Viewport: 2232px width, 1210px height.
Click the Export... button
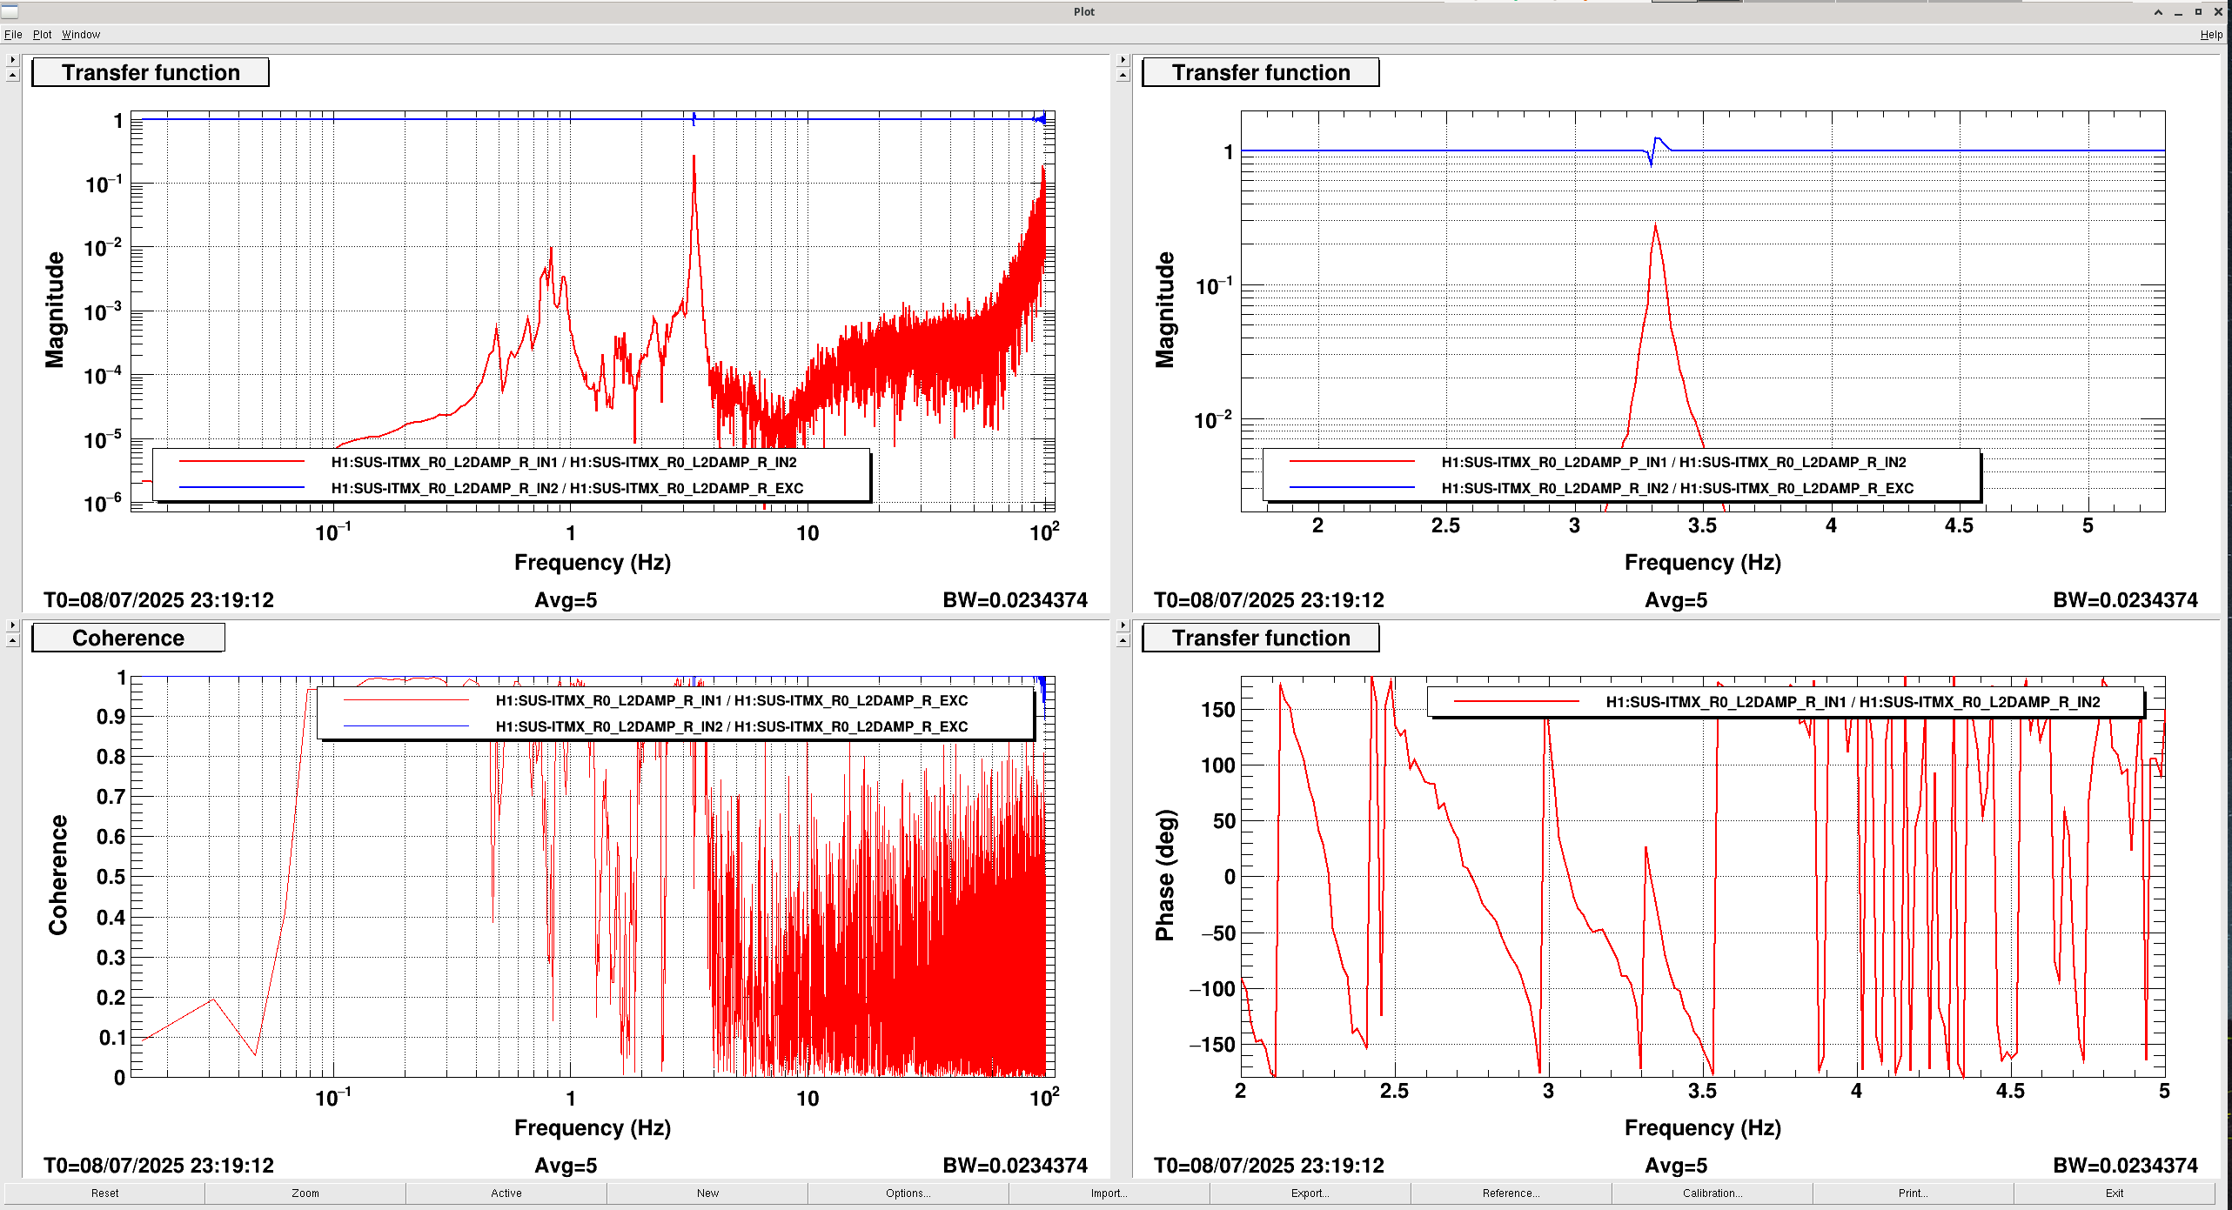click(x=1310, y=1193)
